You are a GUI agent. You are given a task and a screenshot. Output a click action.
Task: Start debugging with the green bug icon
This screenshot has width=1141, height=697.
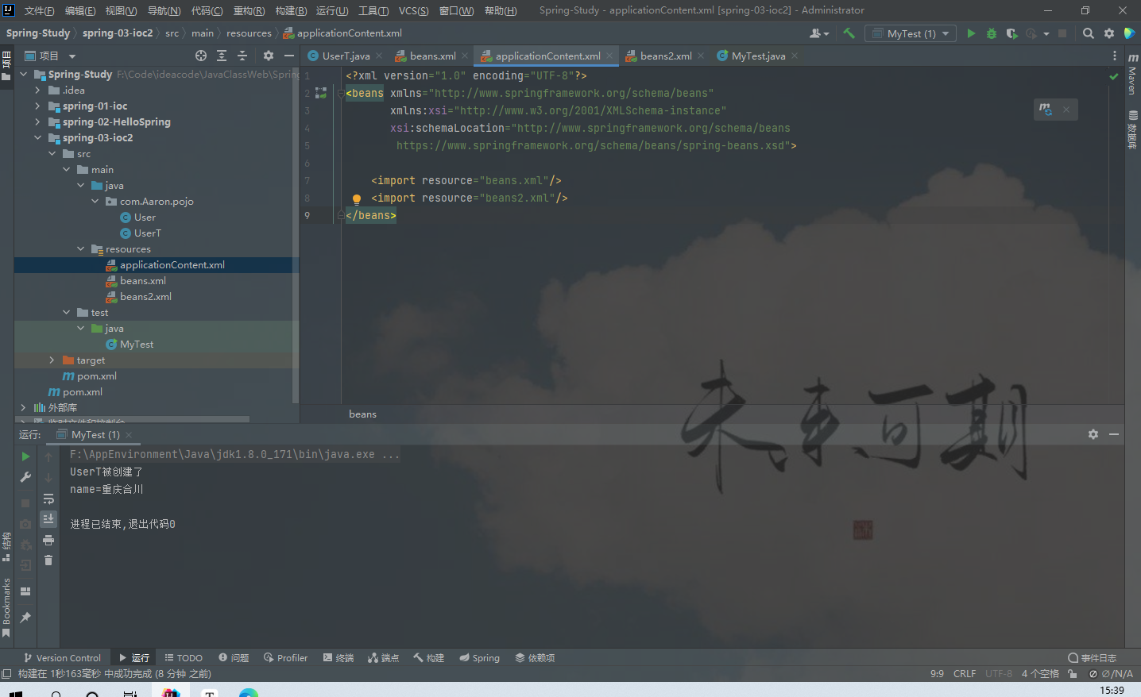pos(991,33)
